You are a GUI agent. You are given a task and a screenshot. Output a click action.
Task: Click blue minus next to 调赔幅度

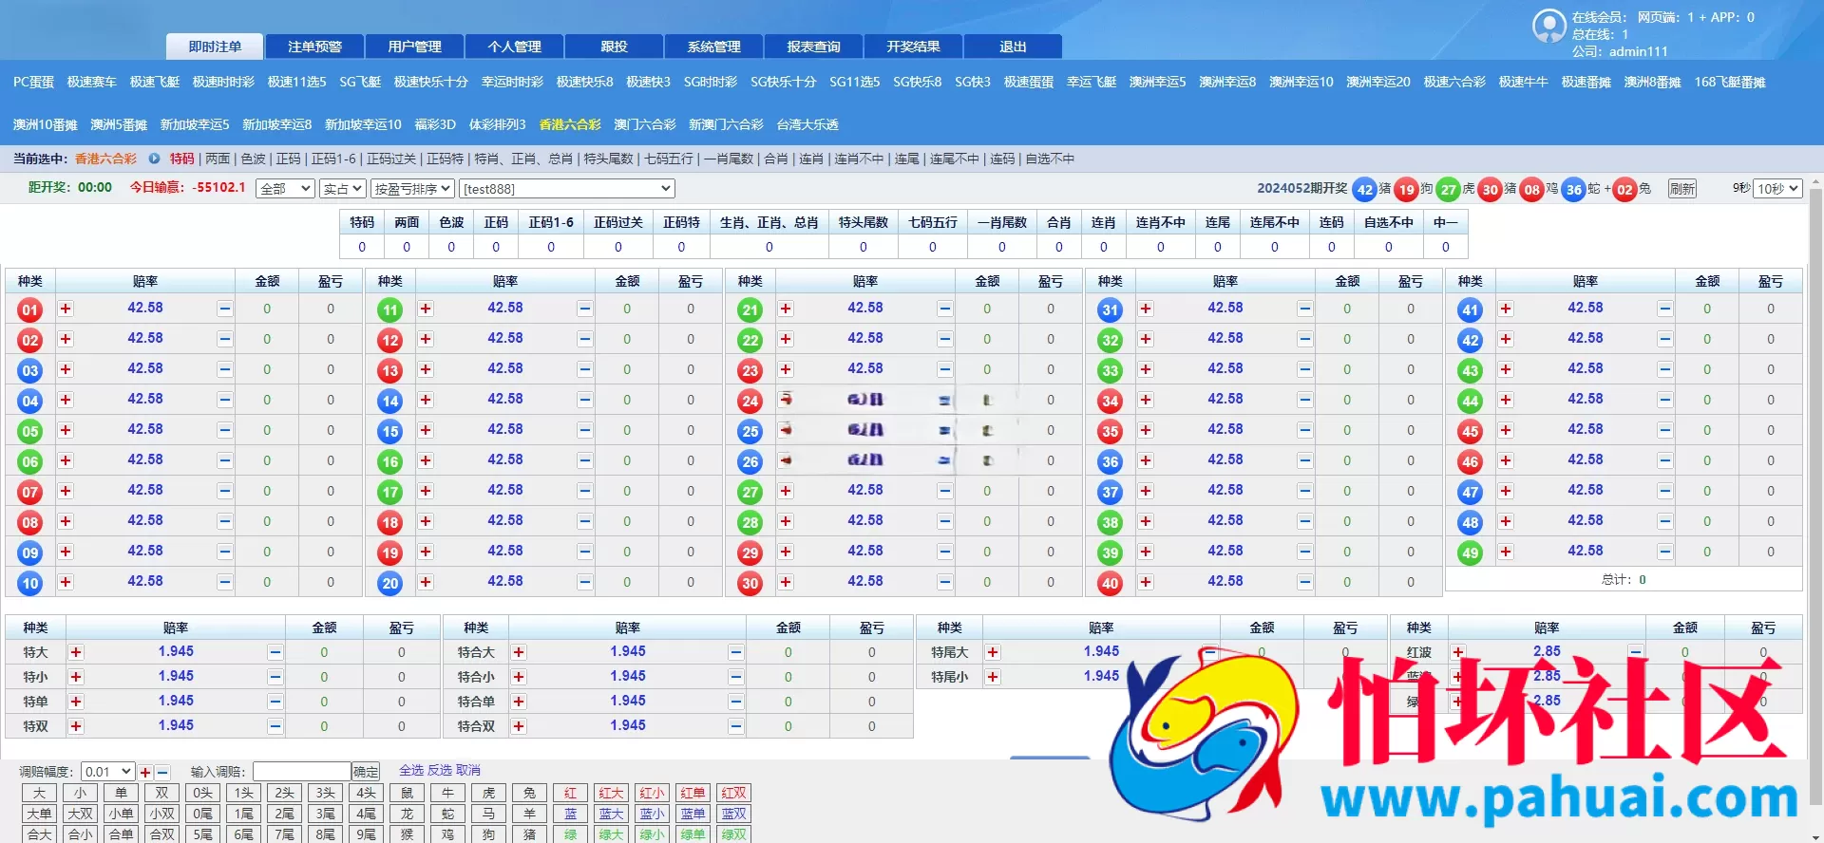[x=162, y=772]
